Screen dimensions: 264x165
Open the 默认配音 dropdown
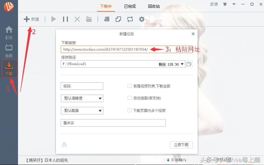coord(82,110)
